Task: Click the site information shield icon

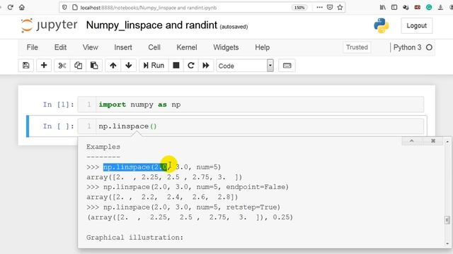Action: [x=64, y=8]
